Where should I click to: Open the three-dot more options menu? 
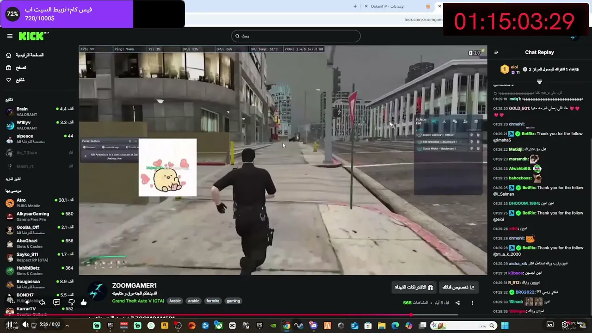472,303
